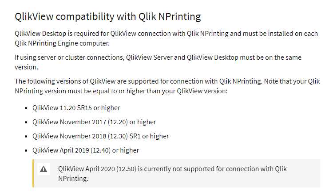333x195 pixels.
Task: Click the bullet dot before QlikView 11.20 SR15
Action: point(26,108)
